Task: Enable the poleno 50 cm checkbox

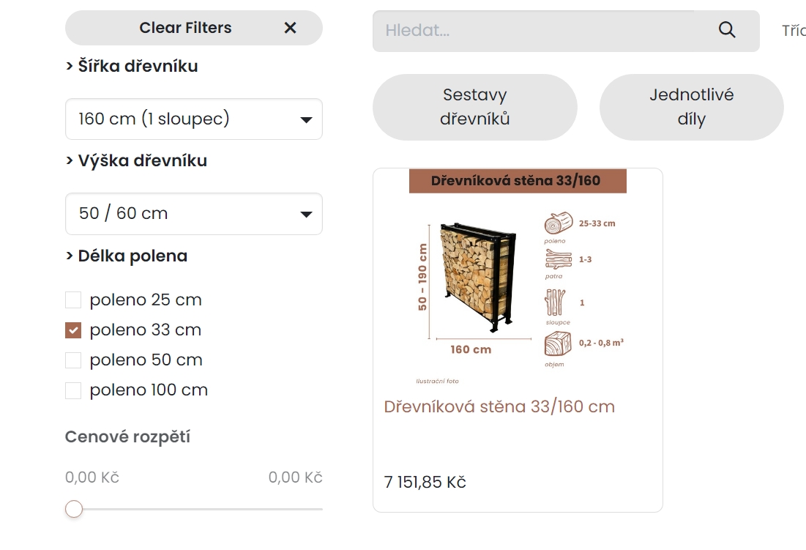Action: point(73,360)
